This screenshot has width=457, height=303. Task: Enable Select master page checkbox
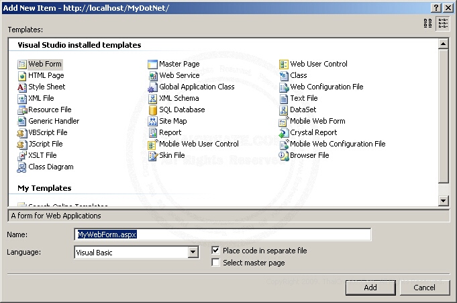pyautogui.click(x=215, y=262)
